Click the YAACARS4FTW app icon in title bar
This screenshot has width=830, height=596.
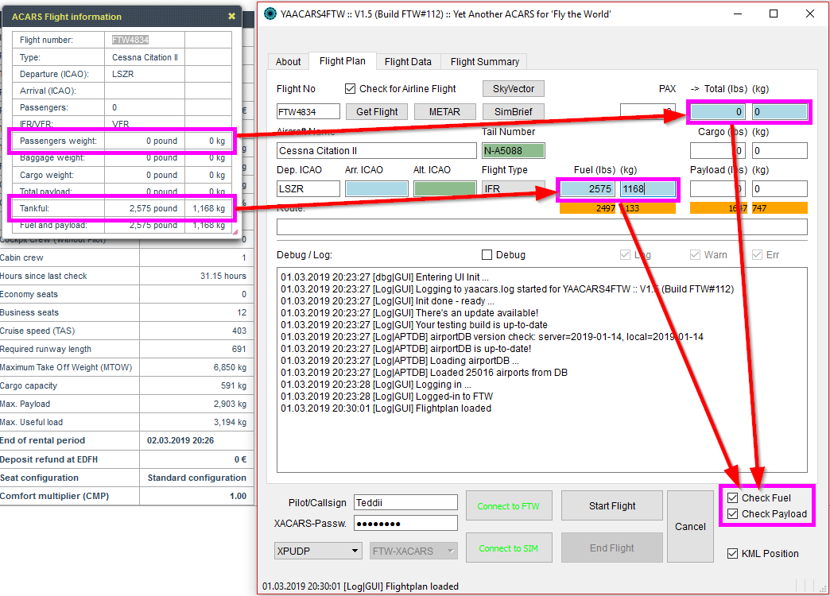(x=270, y=14)
